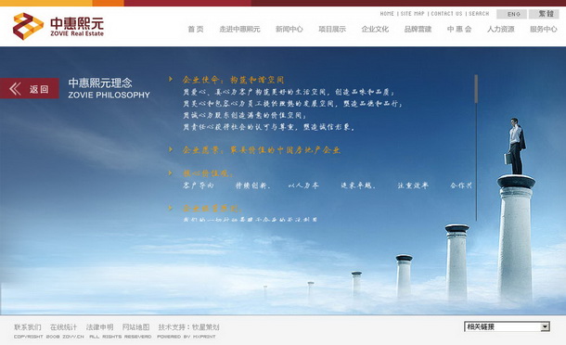
Task: Click the ZOVIE Real Estate logo
Action: point(58,26)
